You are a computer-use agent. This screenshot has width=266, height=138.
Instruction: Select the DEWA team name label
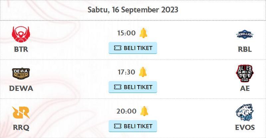coord(21,88)
